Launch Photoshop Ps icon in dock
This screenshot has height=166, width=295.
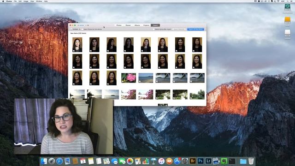(x=201, y=161)
